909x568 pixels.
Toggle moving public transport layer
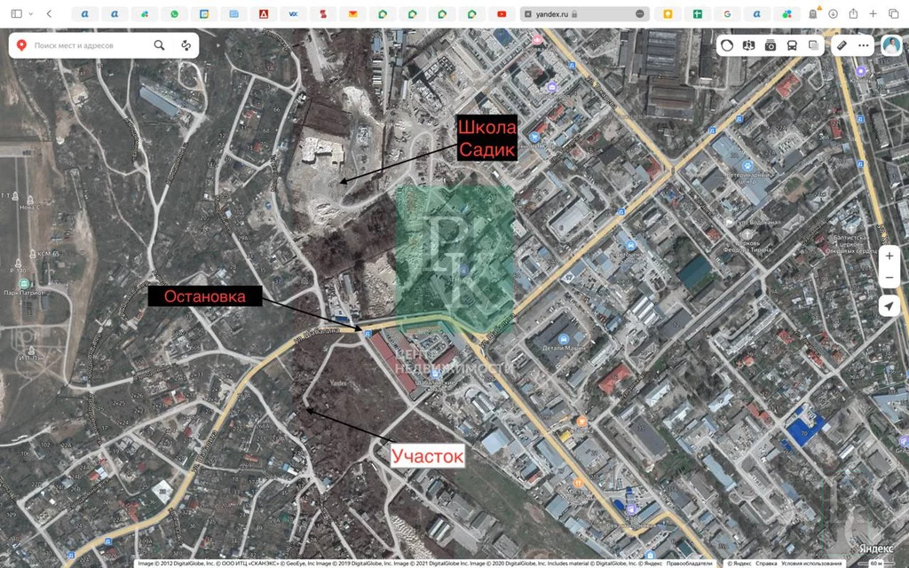[792, 45]
